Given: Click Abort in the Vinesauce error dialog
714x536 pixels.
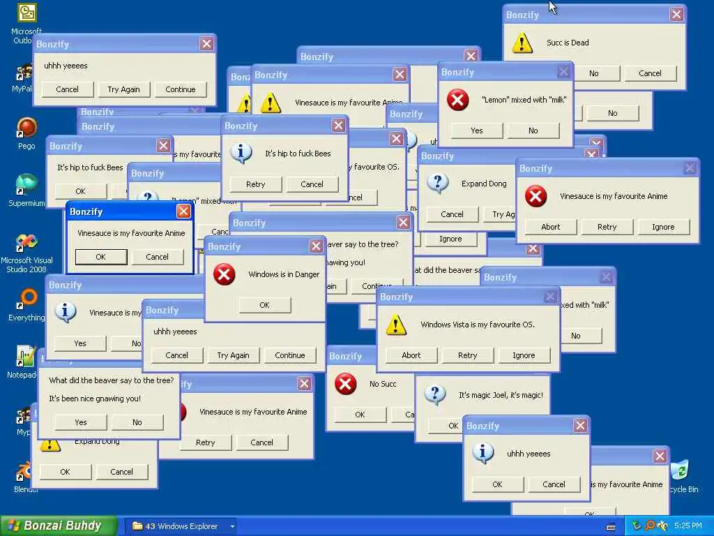Looking at the screenshot, I should (551, 227).
